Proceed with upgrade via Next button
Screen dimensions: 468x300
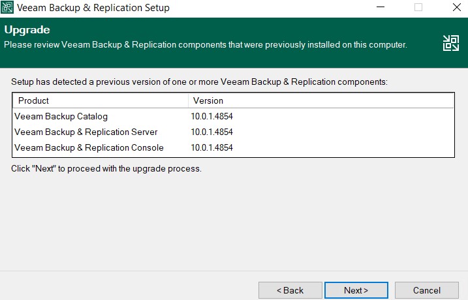[x=356, y=290]
